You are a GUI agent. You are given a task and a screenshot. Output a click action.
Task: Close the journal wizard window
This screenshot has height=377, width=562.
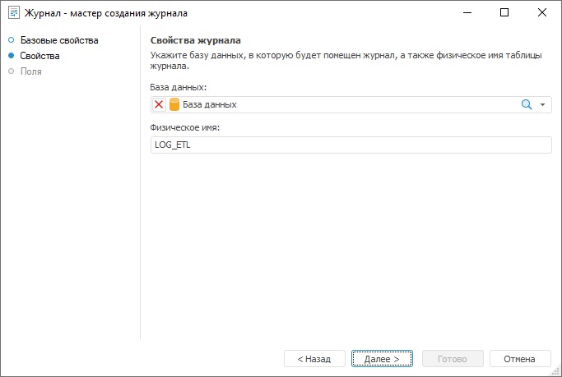pos(542,13)
